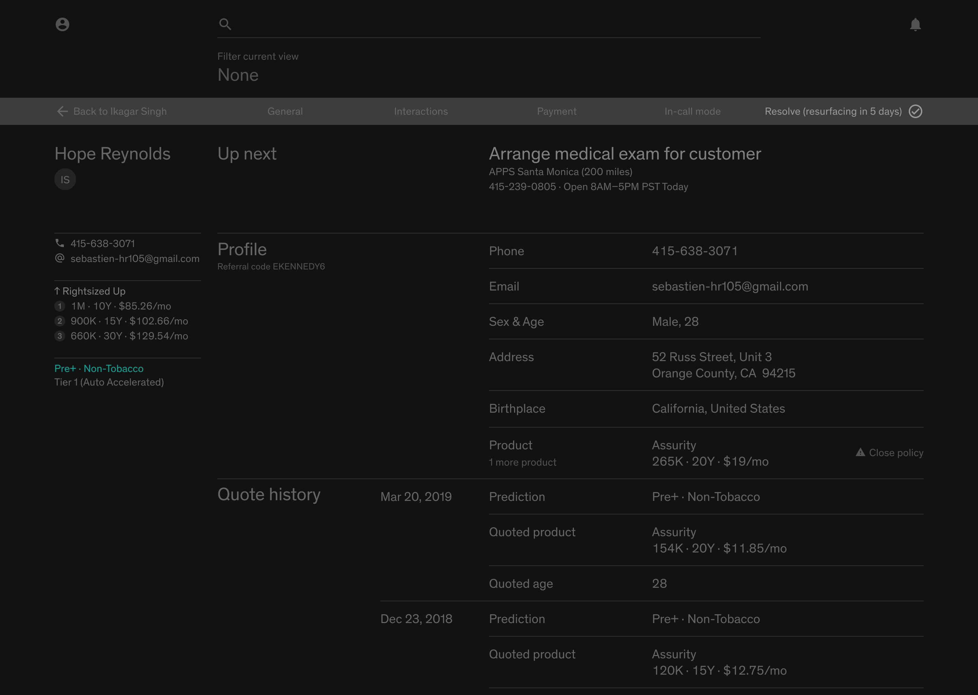Select rightsized option 2 (900K, 15Y)
The image size is (978, 695).
(x=129, y=321)
